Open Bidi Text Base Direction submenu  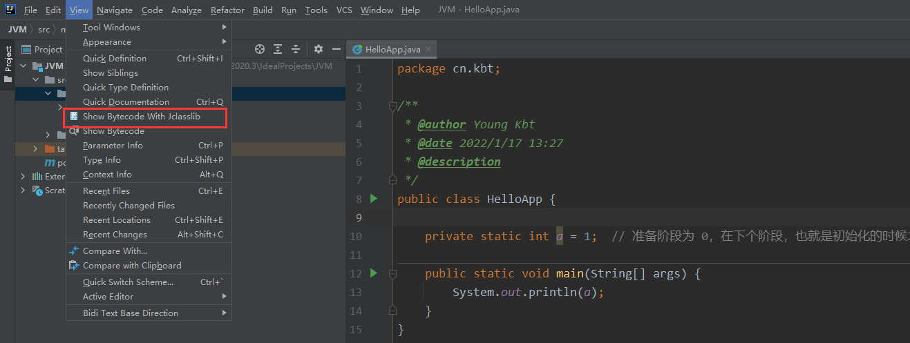tap(149, 313)
